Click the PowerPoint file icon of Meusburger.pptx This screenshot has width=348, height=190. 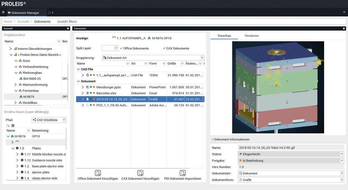[87, 87]
